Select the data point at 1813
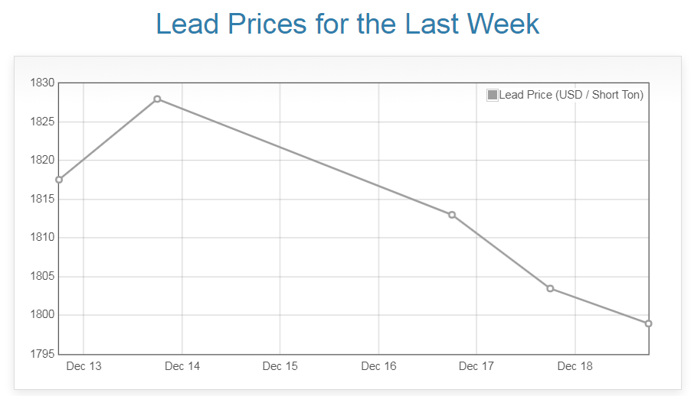Viewport: 694px width, 396px height. 452,215
